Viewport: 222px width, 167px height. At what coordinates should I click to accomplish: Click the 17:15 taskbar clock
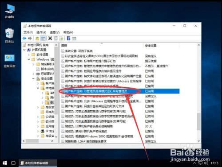tap(214, 163)
